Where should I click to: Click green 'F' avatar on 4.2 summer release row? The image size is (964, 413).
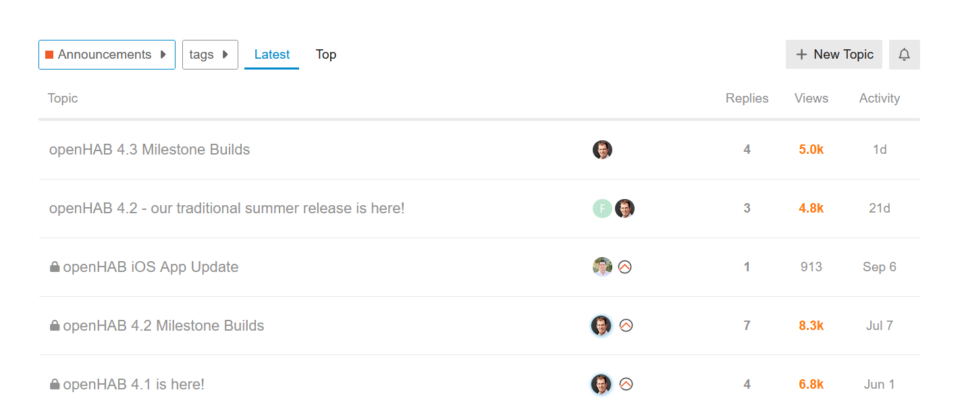coord(602,209)
